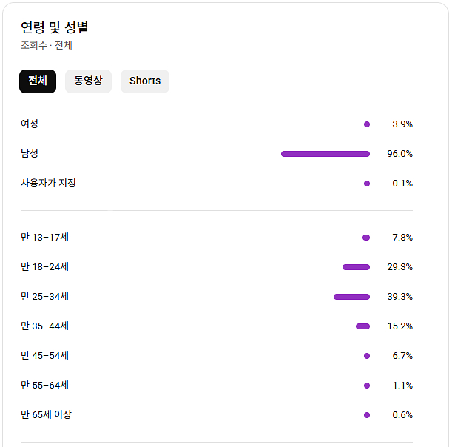Select the 전체 tab chip

point(38,81)
